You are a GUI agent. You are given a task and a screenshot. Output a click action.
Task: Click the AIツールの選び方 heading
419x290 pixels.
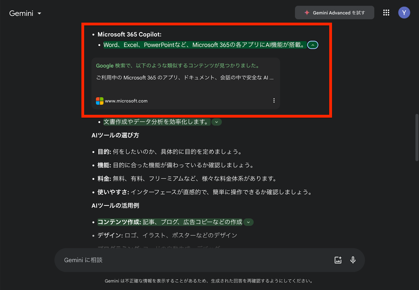tap(115, 135)
